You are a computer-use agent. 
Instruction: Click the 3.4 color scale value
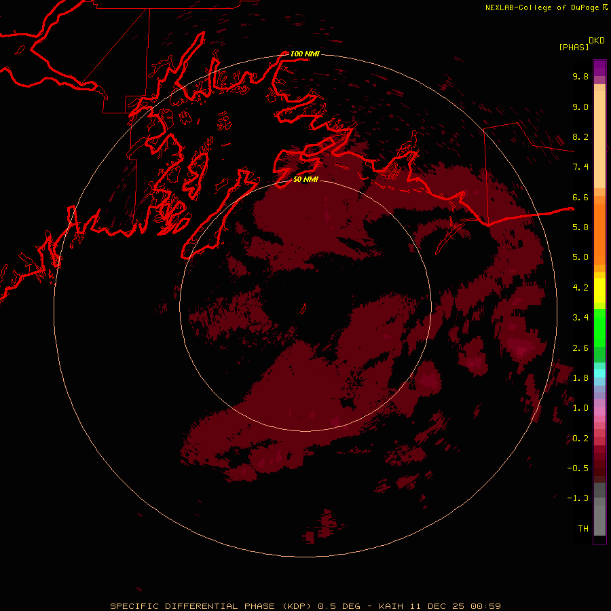580,318
